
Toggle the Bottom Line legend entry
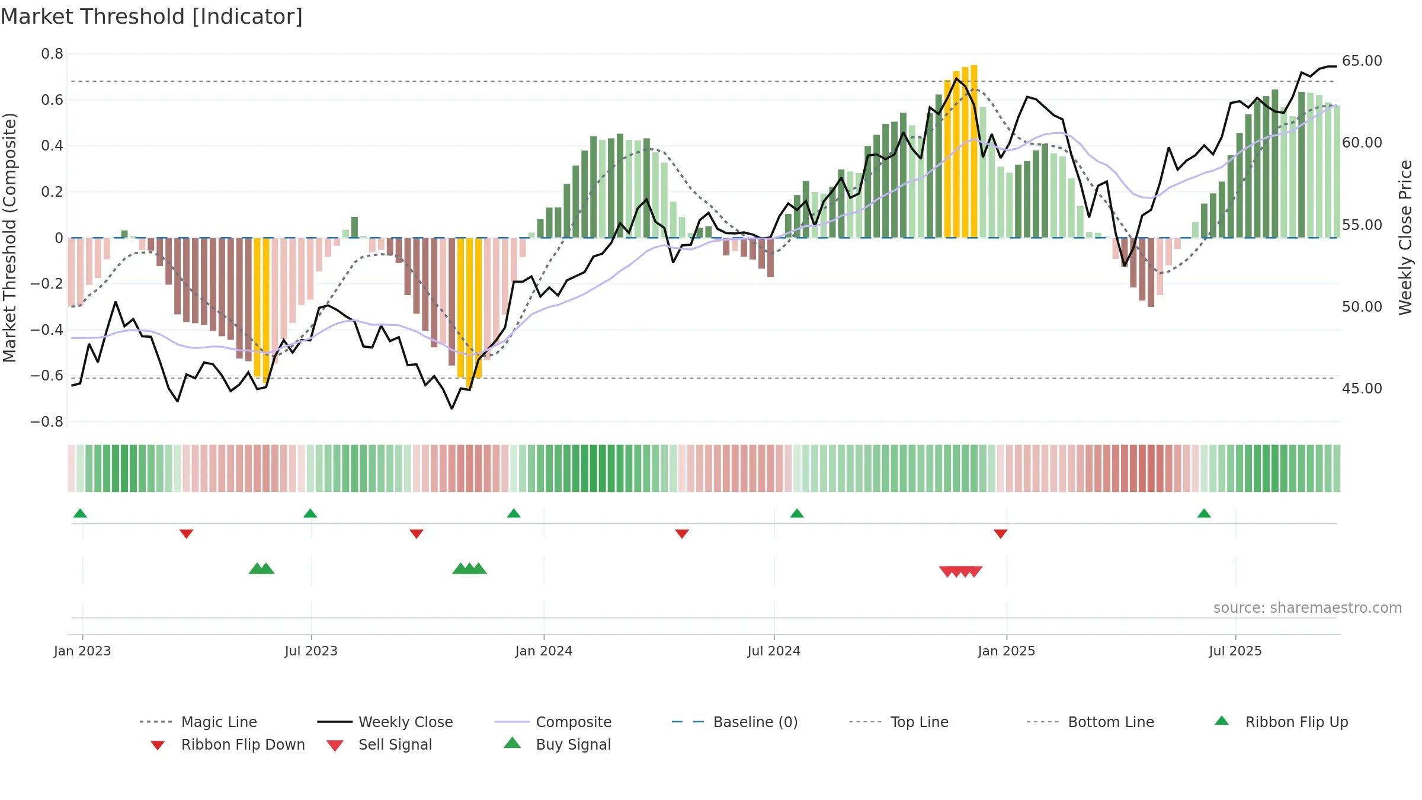pos(1090,722)
